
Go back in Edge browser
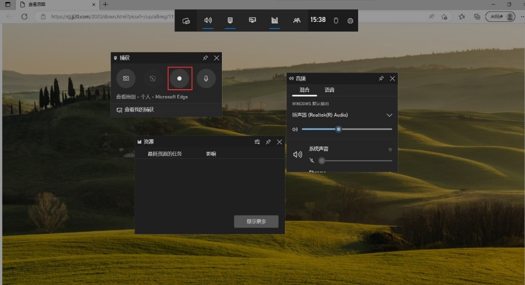(x=9, y=17)
